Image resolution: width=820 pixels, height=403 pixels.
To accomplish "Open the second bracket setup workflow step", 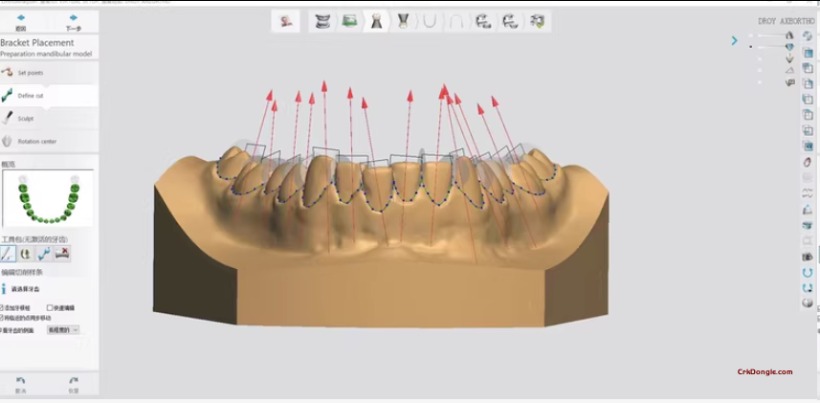I will point(510,21).
